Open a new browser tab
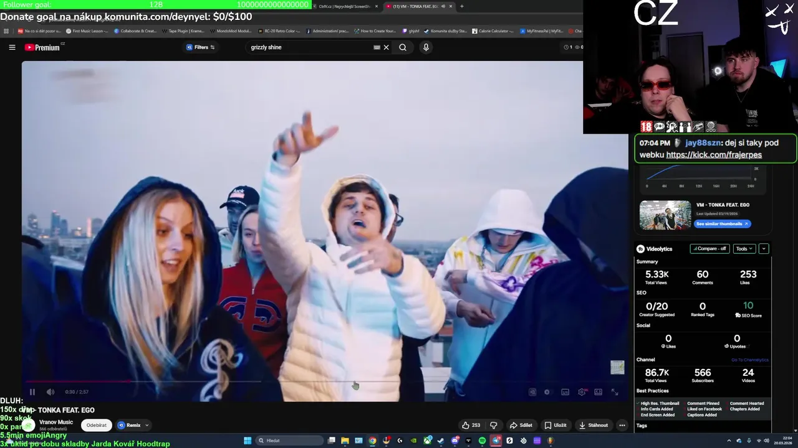Image resolution: width=798 pixels, height=448 pixels. click(x=462, y=6)
